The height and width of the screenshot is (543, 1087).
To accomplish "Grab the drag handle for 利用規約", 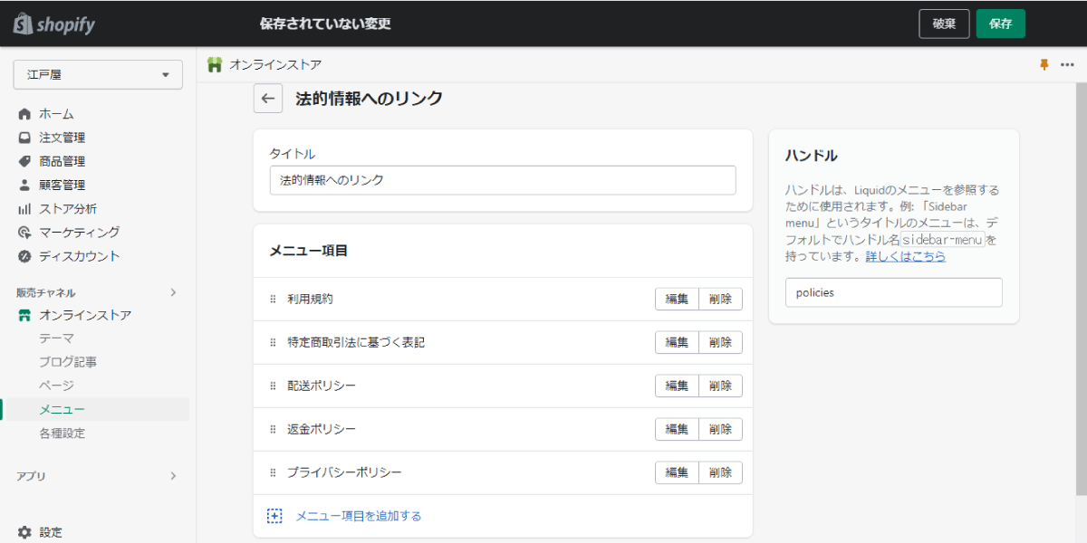I will [273, 299].
